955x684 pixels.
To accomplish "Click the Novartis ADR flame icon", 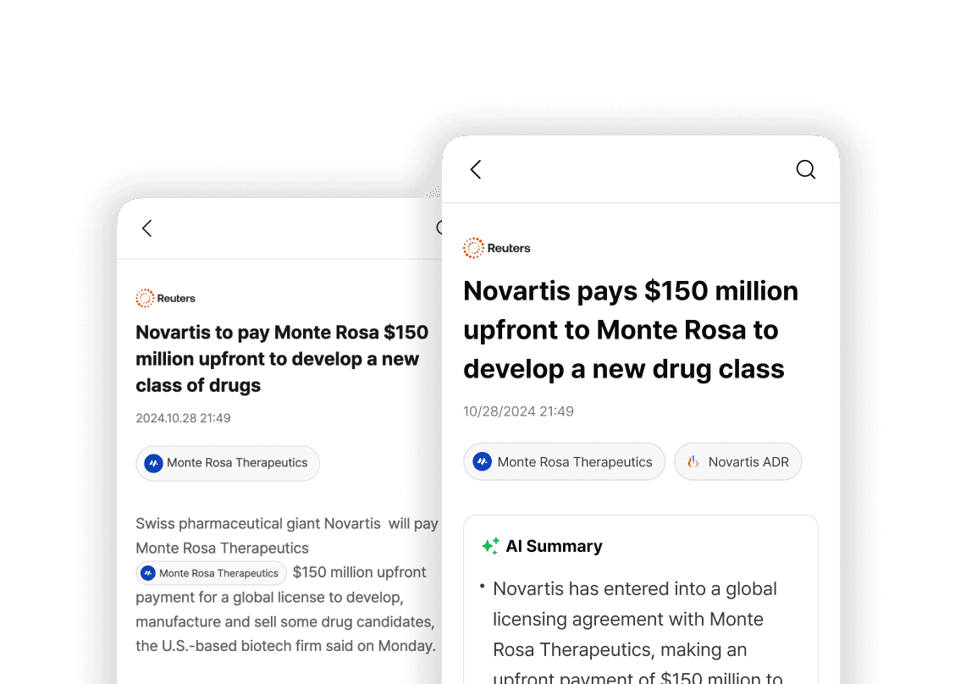I will (x=693, y=462).
